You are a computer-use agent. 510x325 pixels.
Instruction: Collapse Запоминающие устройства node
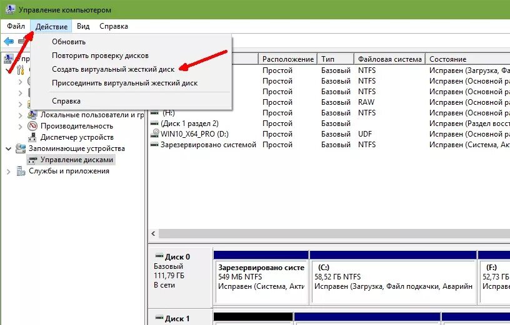tap(9, 148)
